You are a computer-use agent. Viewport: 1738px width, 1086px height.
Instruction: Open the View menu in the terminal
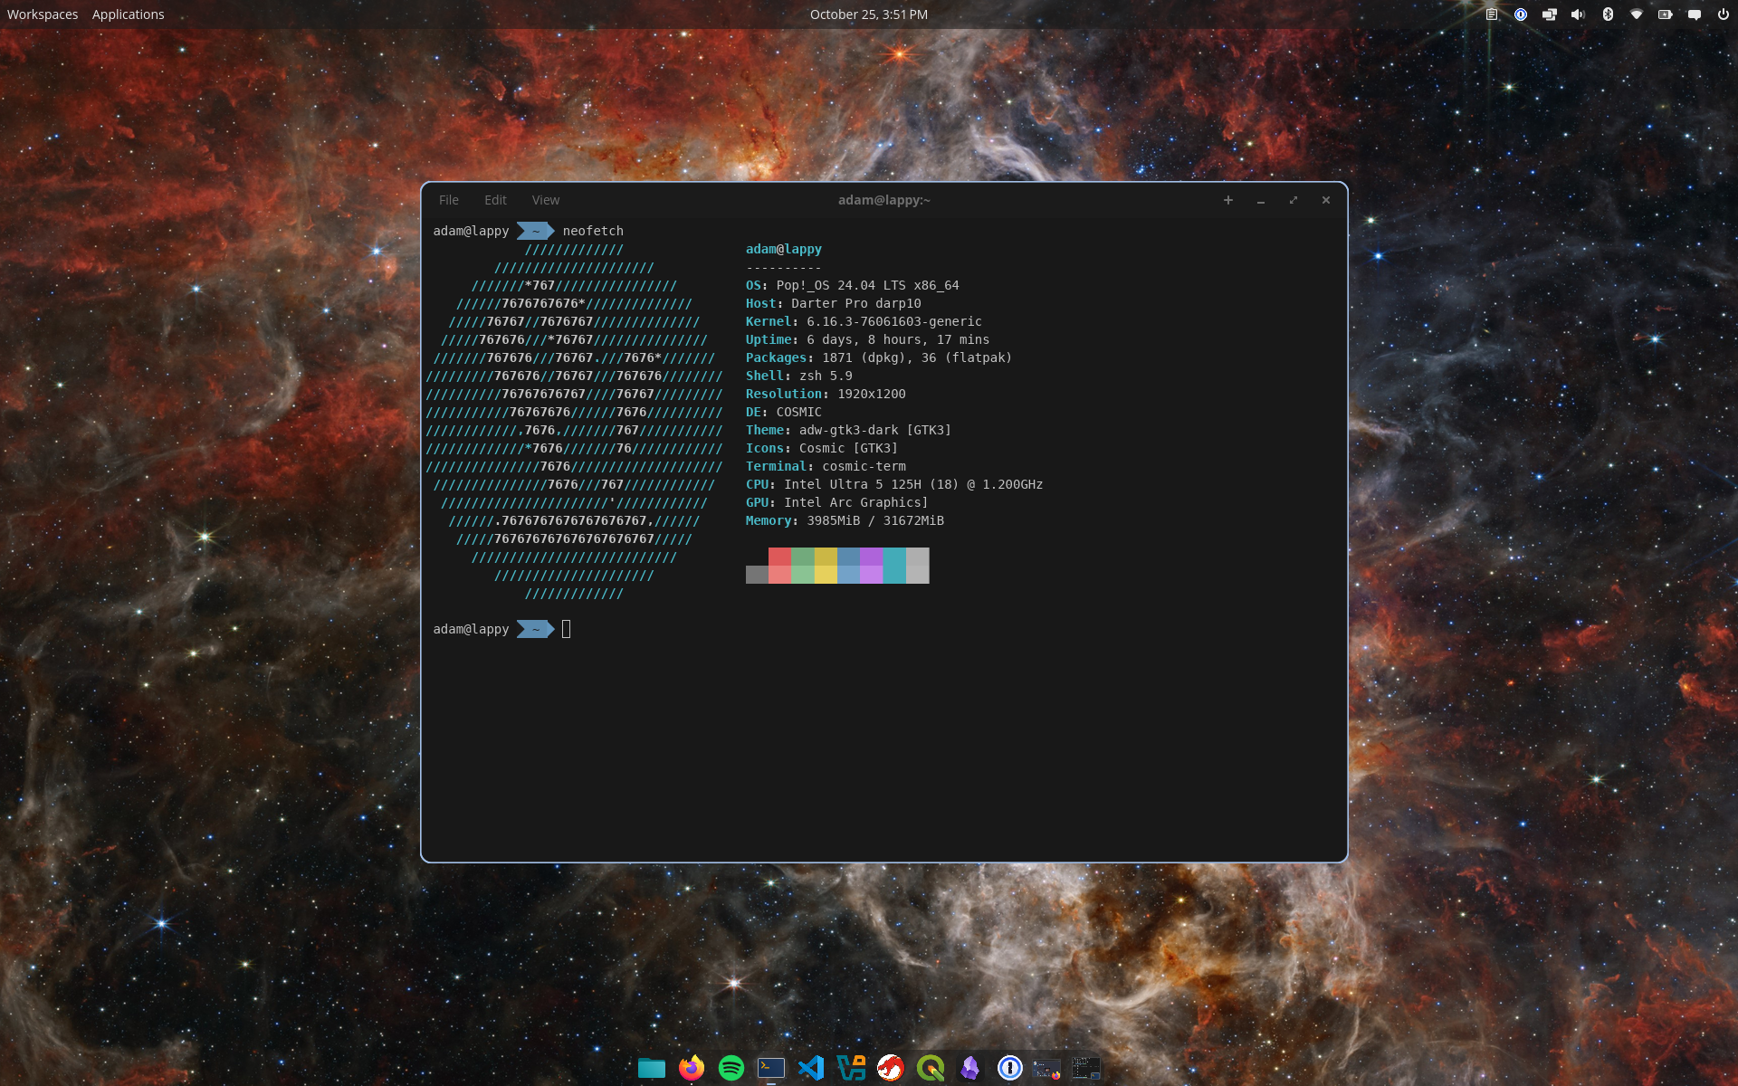tap(545, 200)
